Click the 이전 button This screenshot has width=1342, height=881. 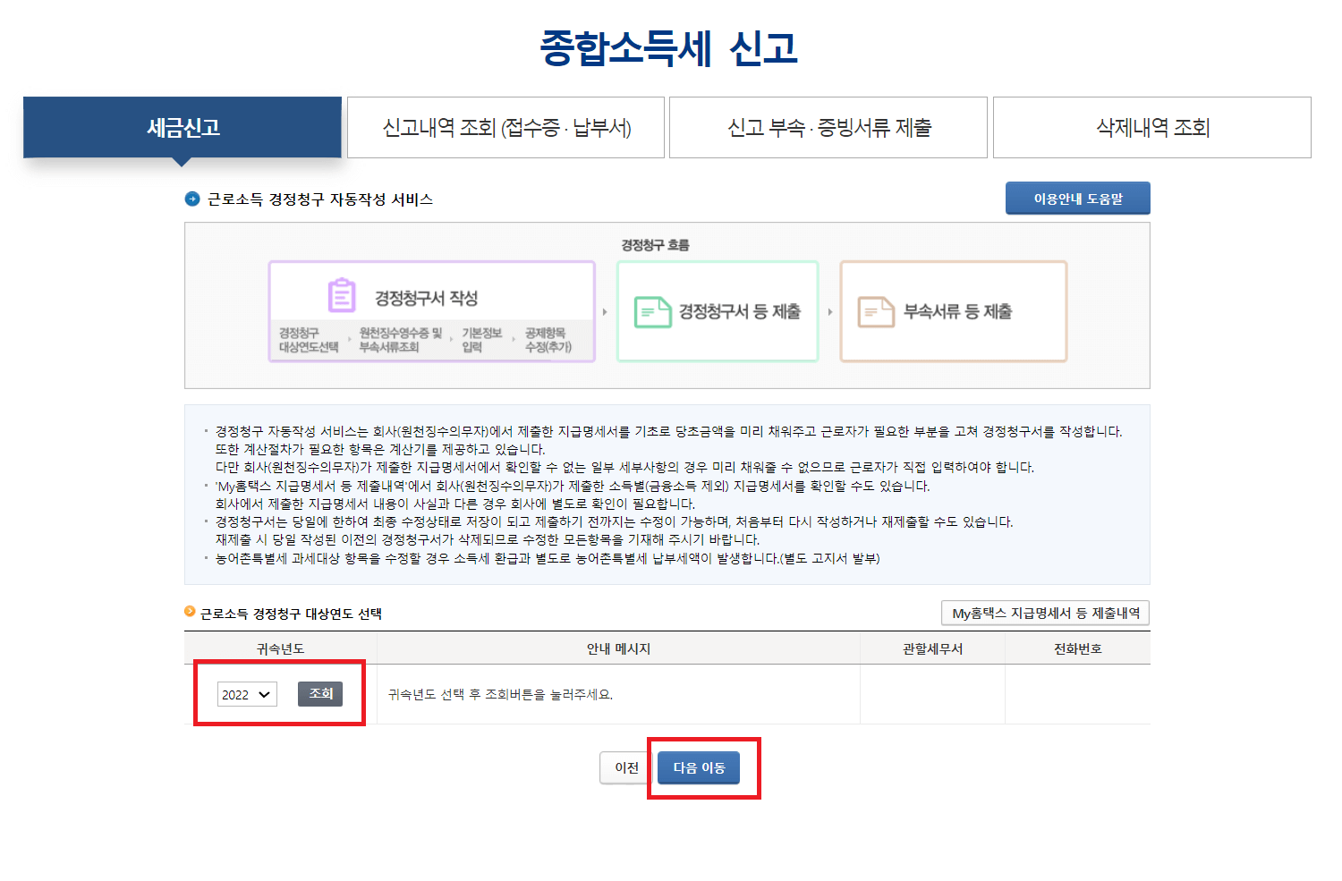[x=626, y=767]
